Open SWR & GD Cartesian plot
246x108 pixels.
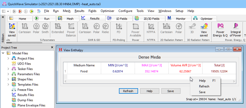[85, 28]
